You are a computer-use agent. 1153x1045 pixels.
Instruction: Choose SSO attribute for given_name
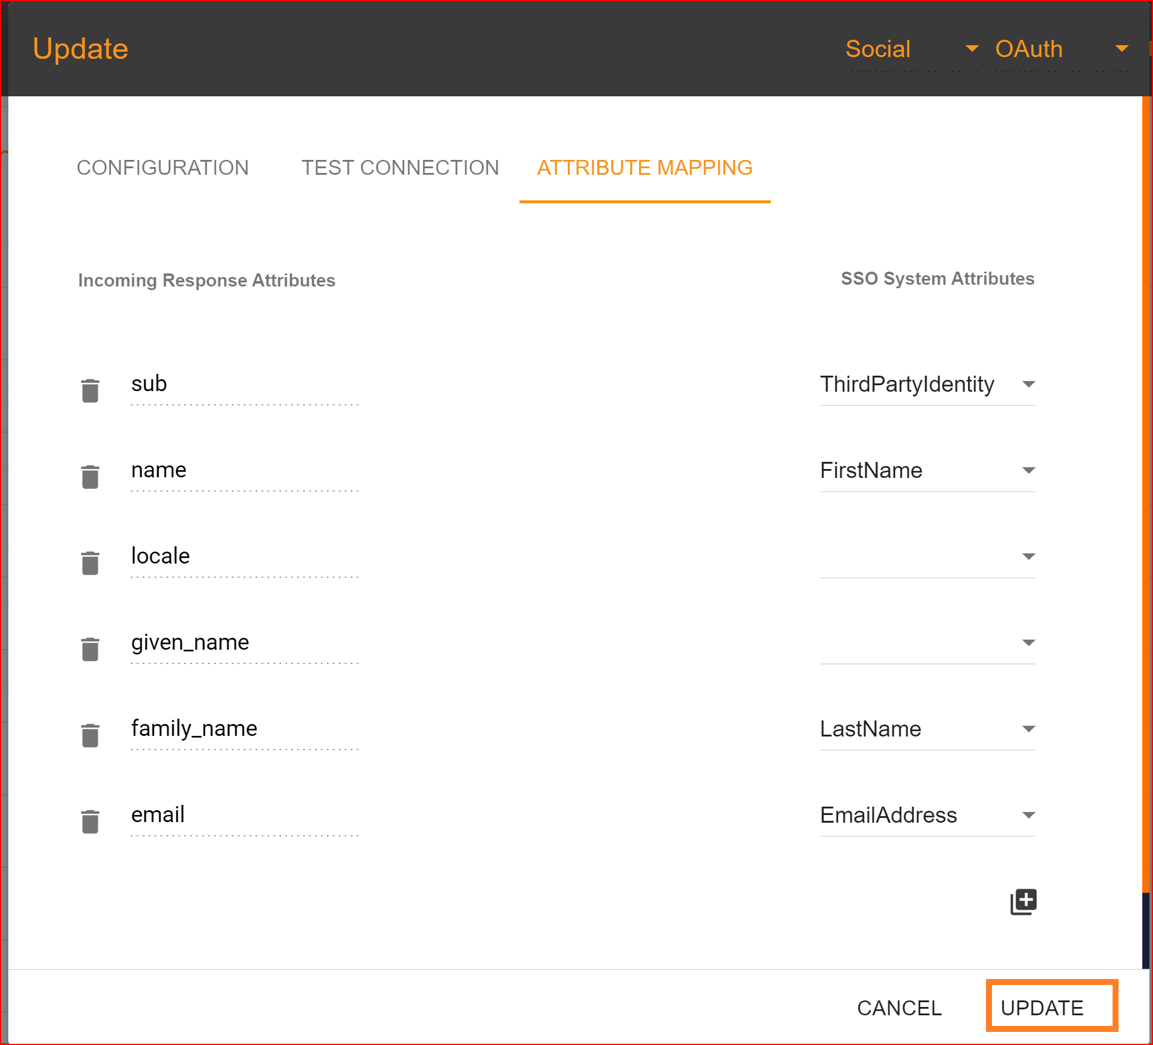pyautogui.click(x=927, y=643)
